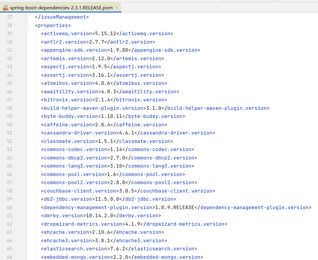Click the commons-pool2.version value 2.8.0

[118, 183]
